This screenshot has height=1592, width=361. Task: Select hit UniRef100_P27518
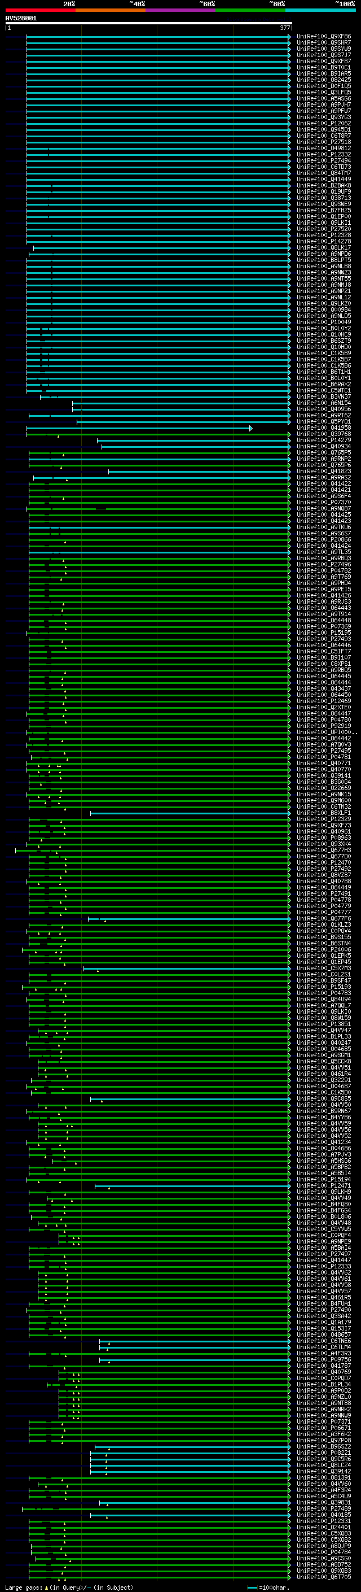pos(323,142)
